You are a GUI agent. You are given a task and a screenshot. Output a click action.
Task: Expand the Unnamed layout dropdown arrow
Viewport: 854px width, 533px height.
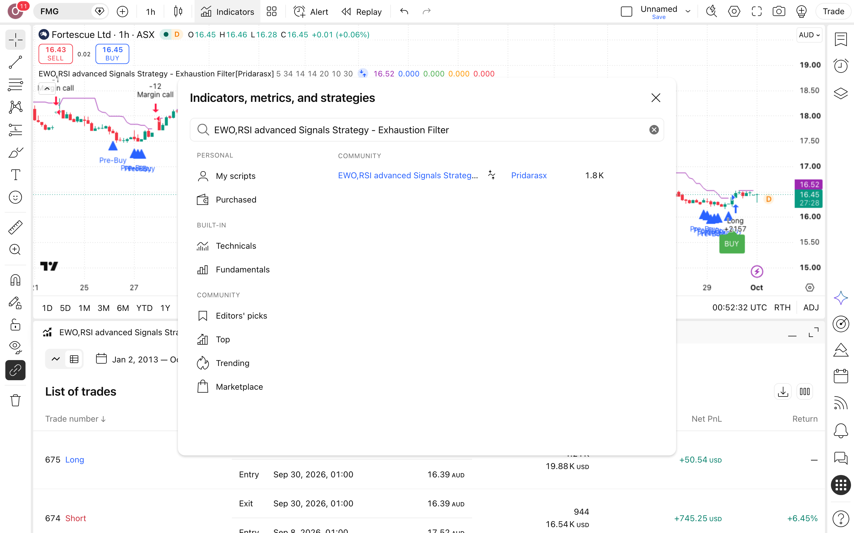point(688,12)
